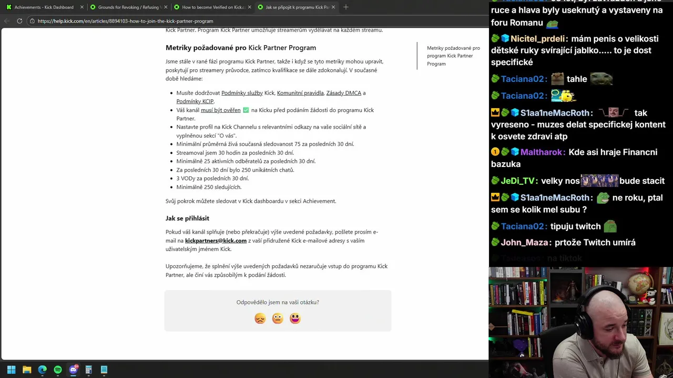This screenshot has height=378, width=673.
Task: Close the Jak se připojit k programu tab
Action: pyautogui.click(x=333, y=7)
